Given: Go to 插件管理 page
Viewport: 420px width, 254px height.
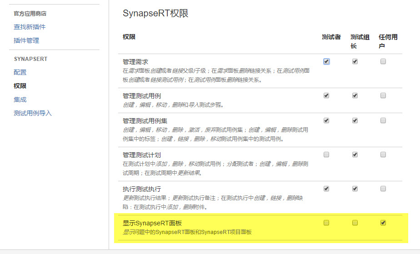Looking at the screenshot, I should [26, 40].
